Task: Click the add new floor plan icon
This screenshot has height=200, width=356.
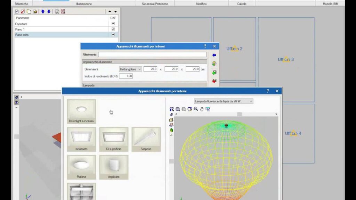Action: point(17,11)
